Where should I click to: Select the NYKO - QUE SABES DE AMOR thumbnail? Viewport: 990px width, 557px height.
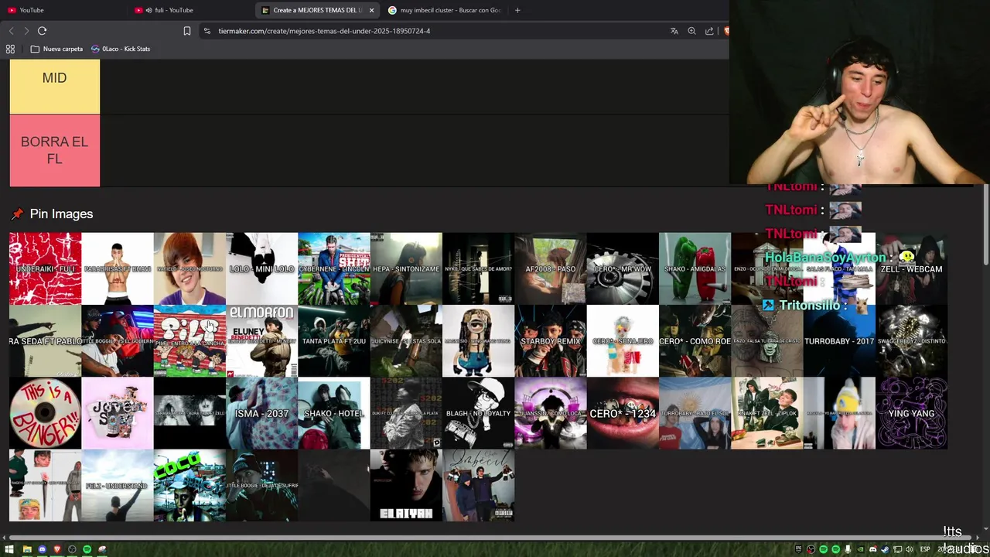click(x=478, y=268)
